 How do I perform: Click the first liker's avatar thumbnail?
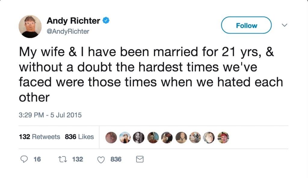tap(111, 137)
